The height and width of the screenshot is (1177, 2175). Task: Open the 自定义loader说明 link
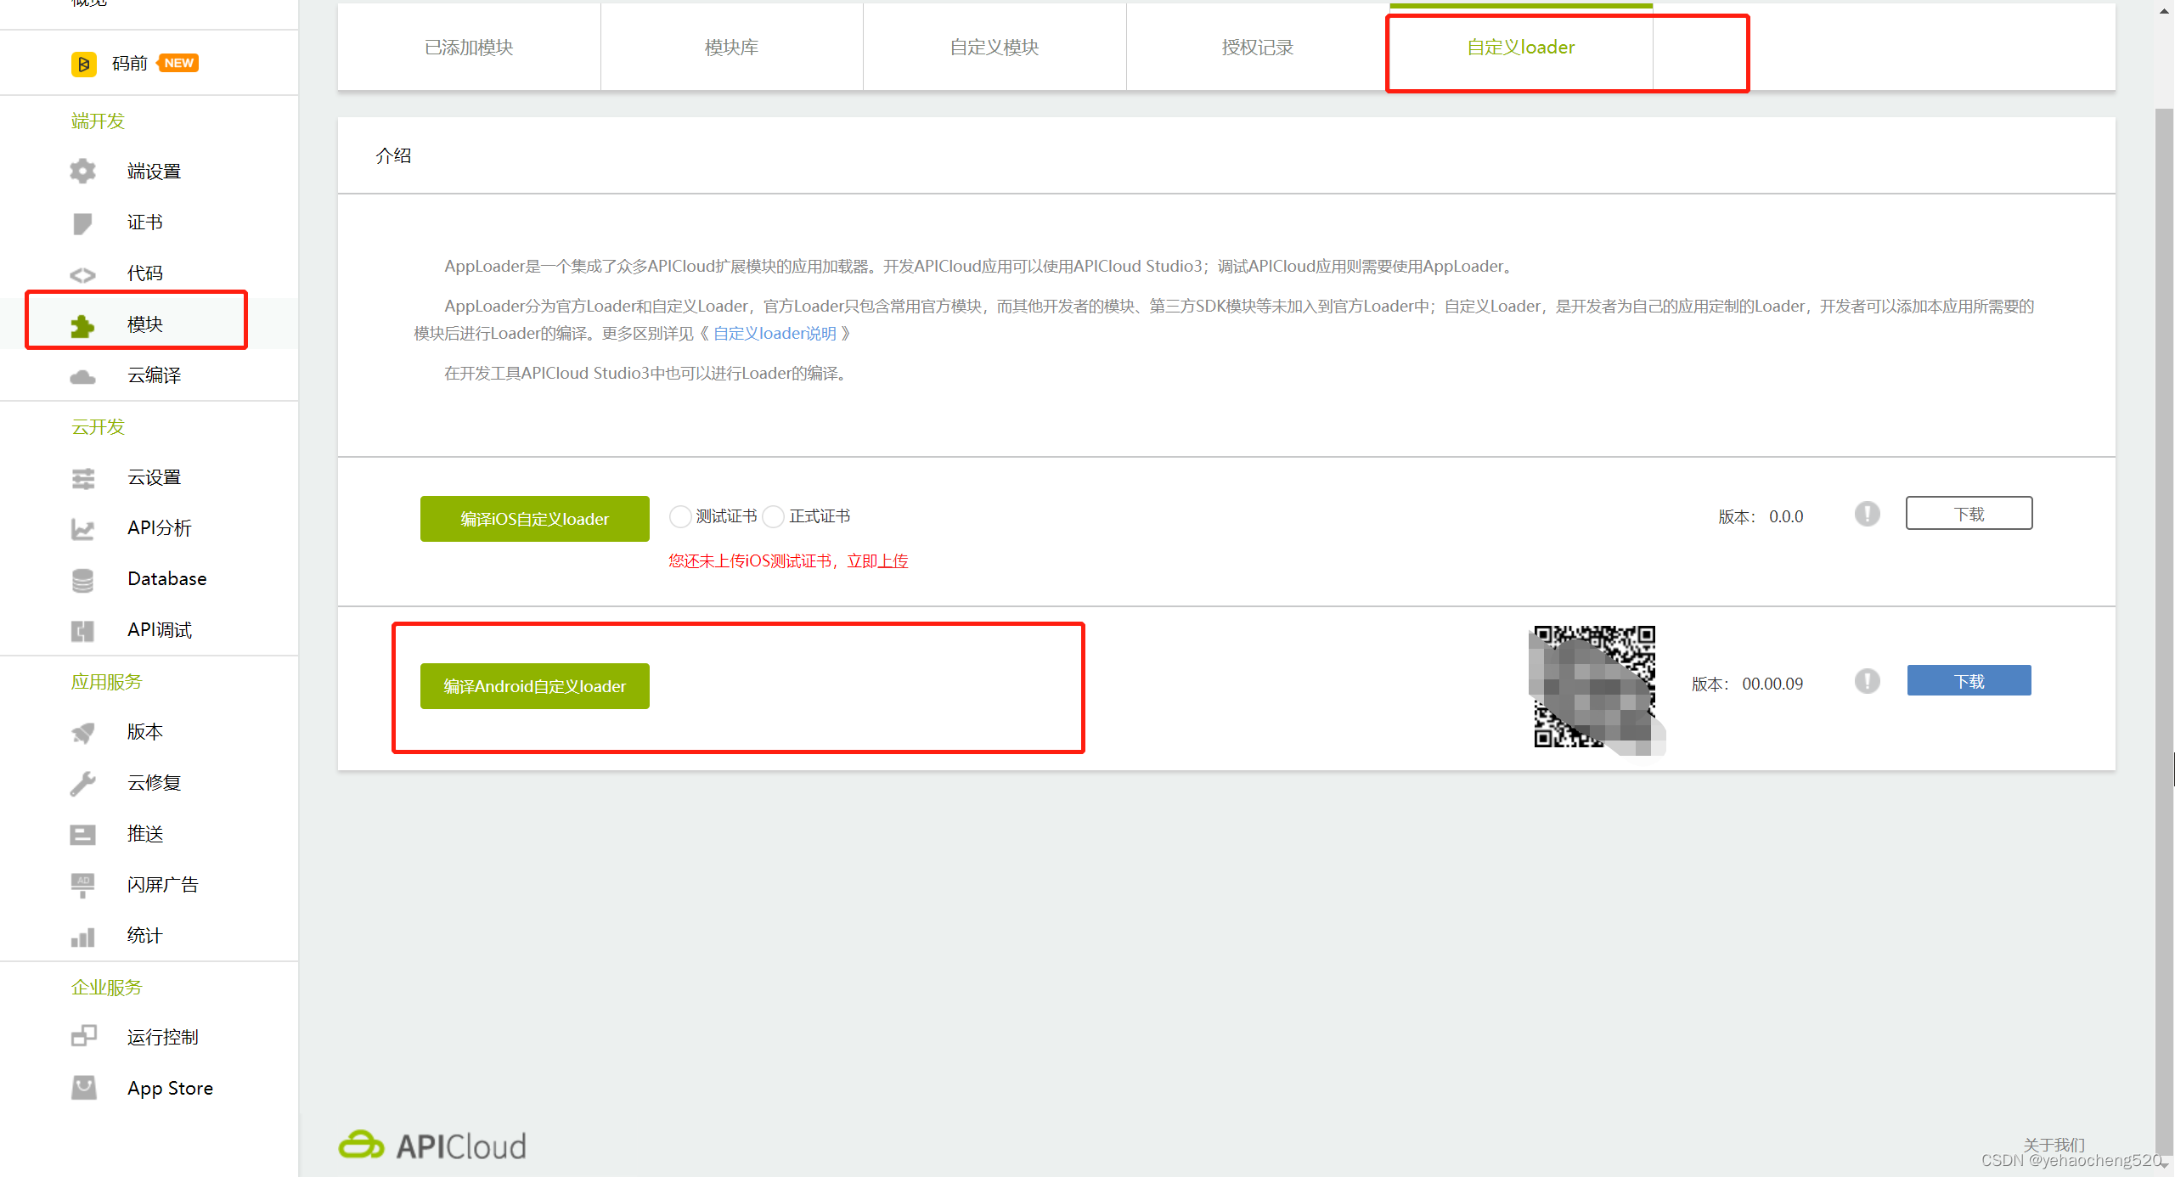tap(775, 334)
